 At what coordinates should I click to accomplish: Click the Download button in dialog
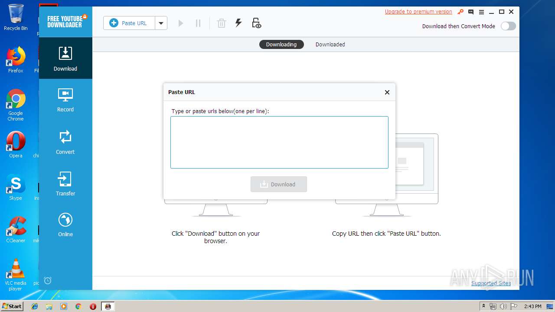pyautogui.click(x=279, y=184)
